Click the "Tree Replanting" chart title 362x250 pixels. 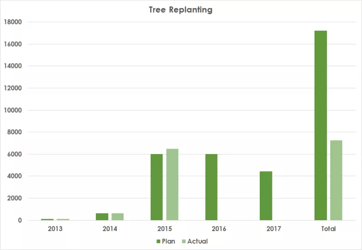coord(181,10)
